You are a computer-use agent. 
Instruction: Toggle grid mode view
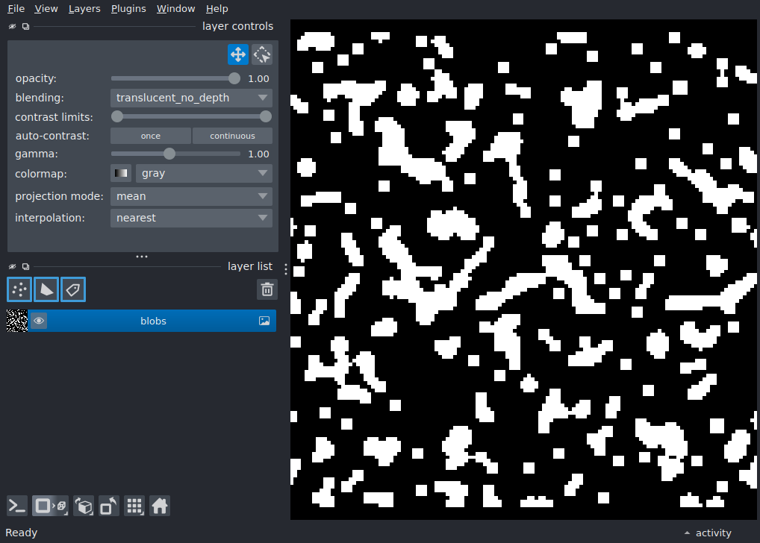[x=134, y=506]
